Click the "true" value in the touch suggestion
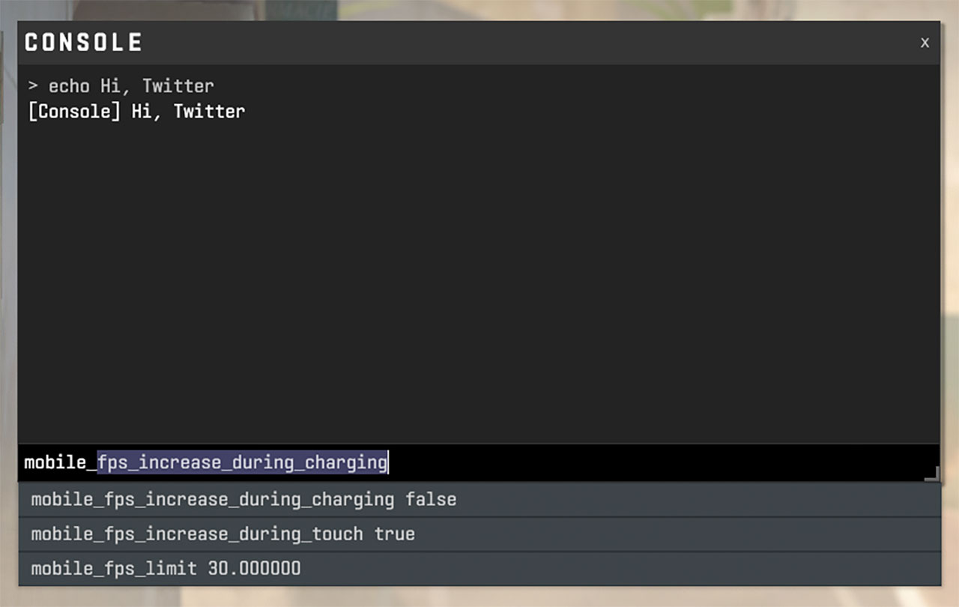The image size is (959, 607). pos(395,534)
